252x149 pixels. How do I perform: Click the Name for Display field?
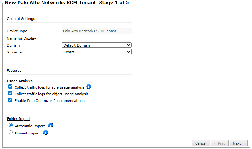click(x=97, y=38)
